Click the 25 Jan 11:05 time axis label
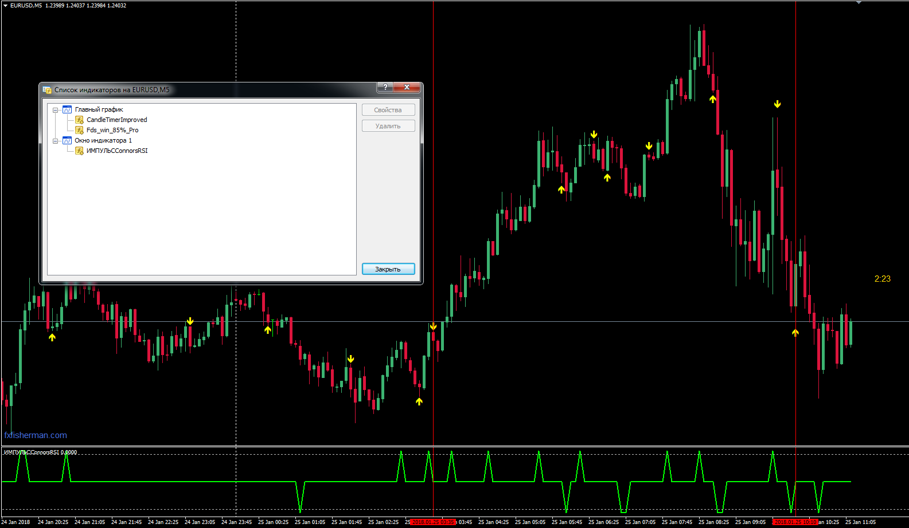This screenshot has width=909, height=528. (x=860, y=522)
